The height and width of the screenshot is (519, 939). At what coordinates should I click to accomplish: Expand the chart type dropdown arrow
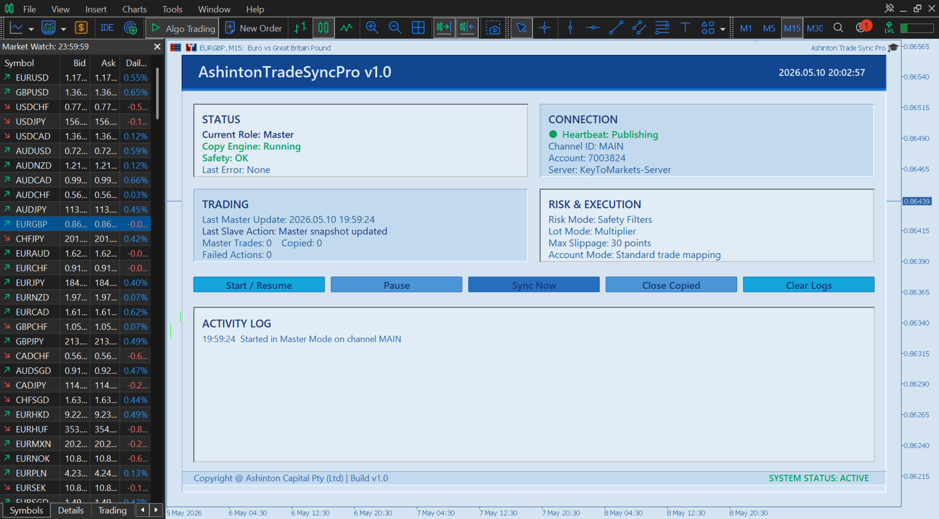pos(31,29)
